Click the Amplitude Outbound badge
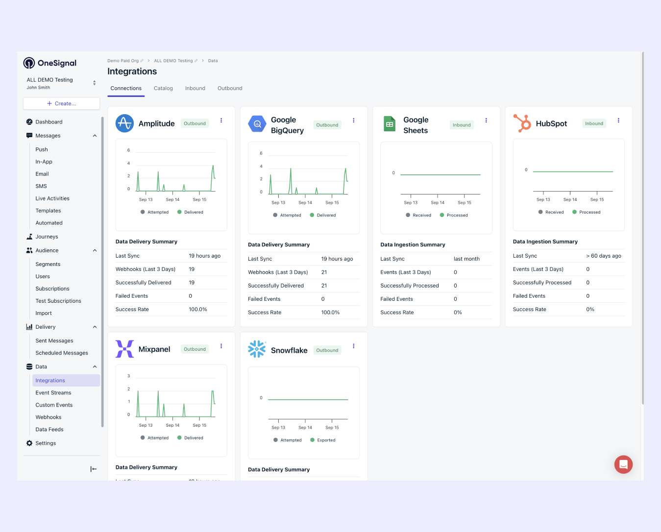The image size is (661, 532). click(x=195, y=123)
